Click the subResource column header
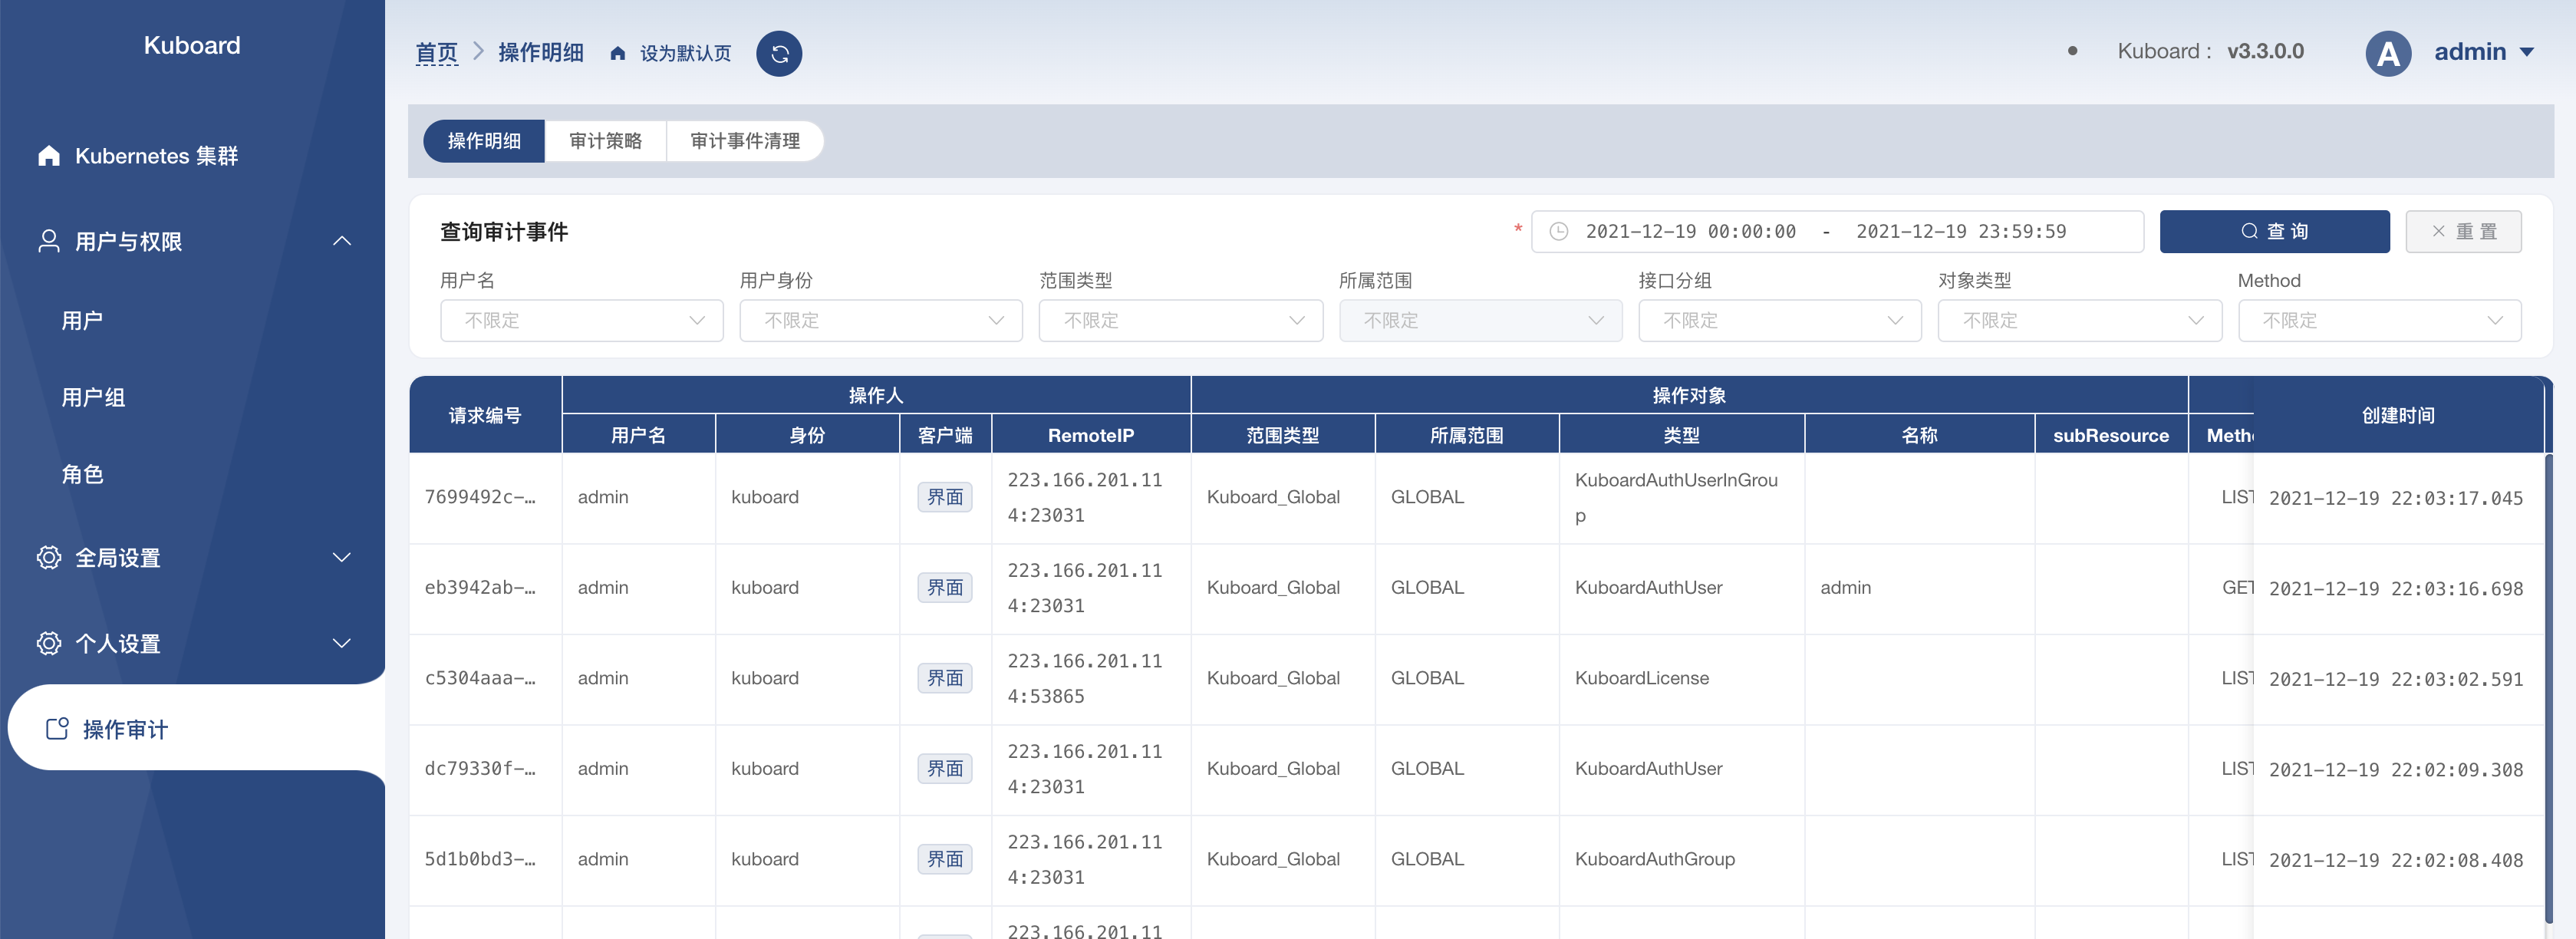The height and width of the screenshot is (939, 2576). click(2111, 435)
